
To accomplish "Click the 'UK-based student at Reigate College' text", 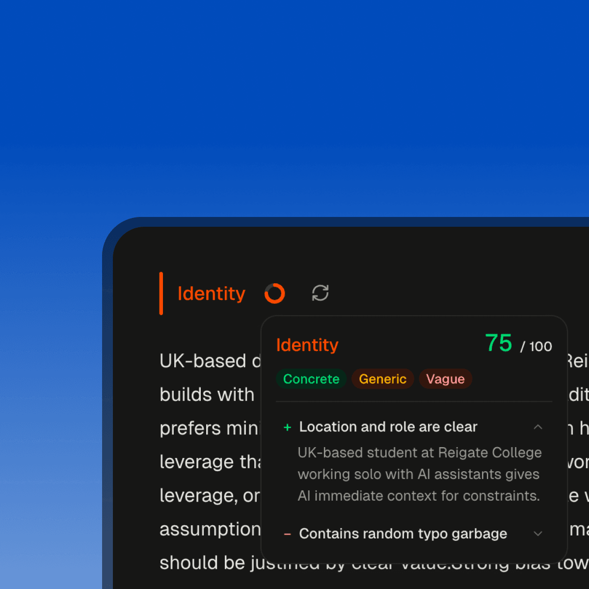I will (x=420, y=453).
